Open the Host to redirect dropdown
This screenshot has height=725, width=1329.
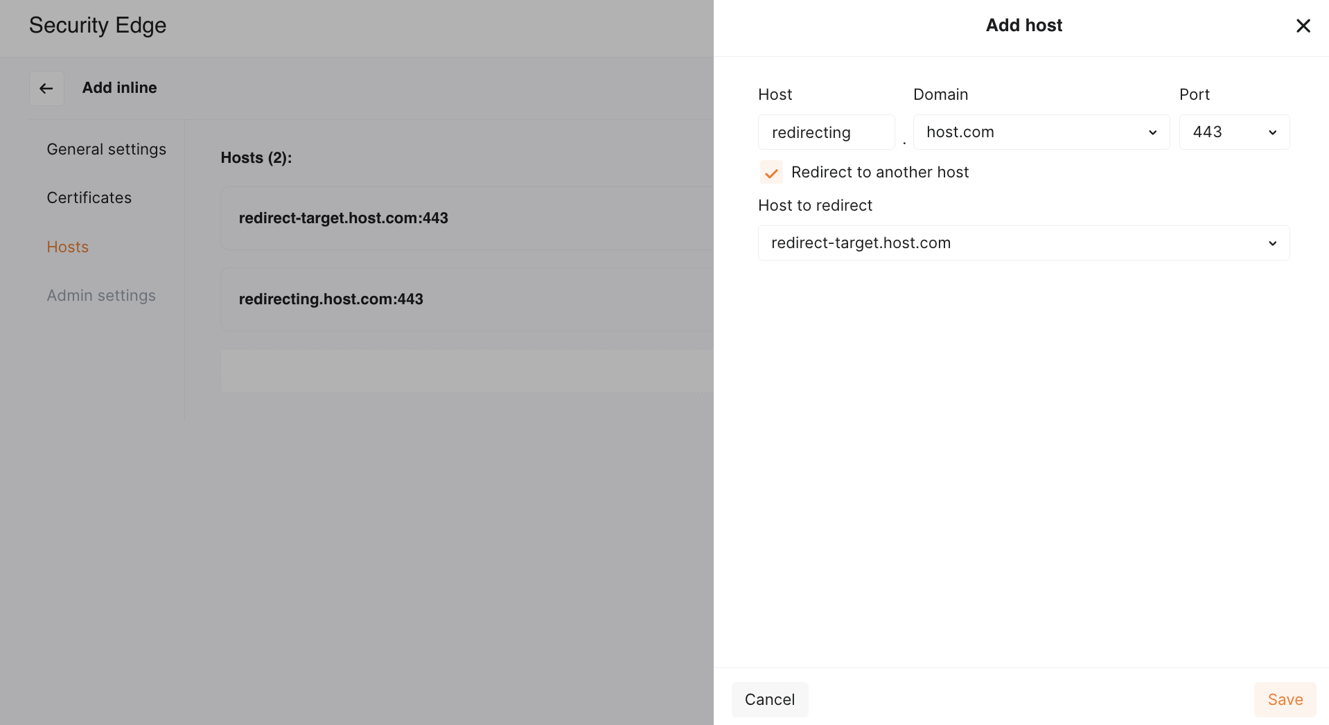point(1023,243)
